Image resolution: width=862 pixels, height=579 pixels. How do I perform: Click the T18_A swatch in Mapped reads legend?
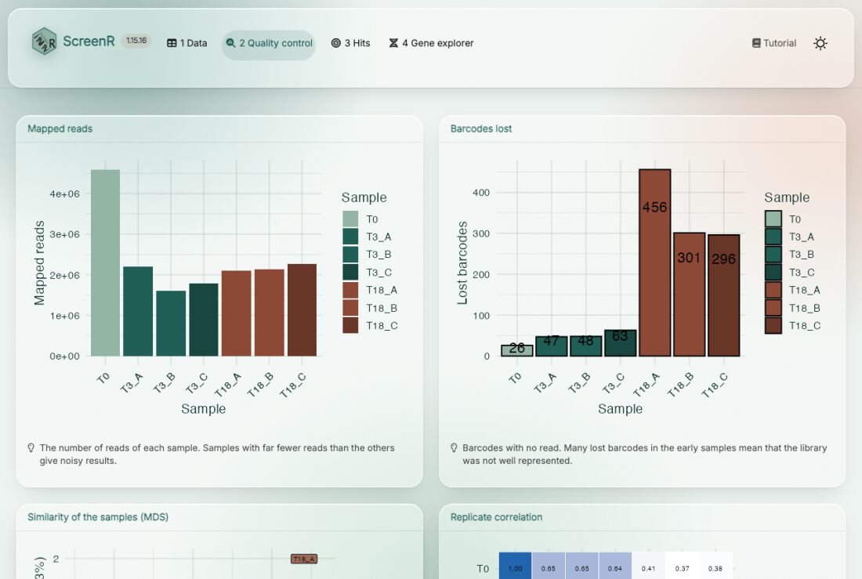point(350,290)
